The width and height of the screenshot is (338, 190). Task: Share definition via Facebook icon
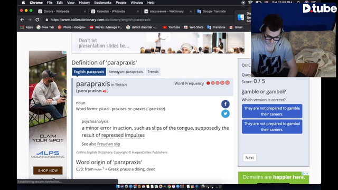tap(226, 104)
